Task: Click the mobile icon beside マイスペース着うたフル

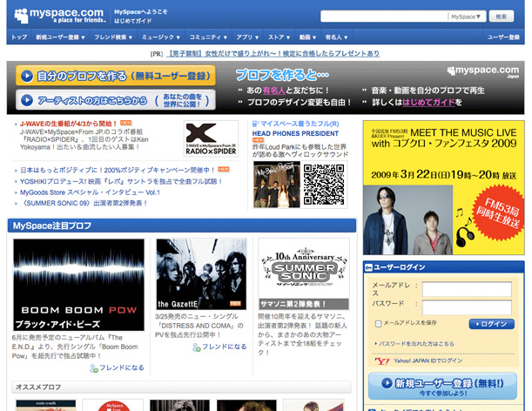Action: point(255,124)
